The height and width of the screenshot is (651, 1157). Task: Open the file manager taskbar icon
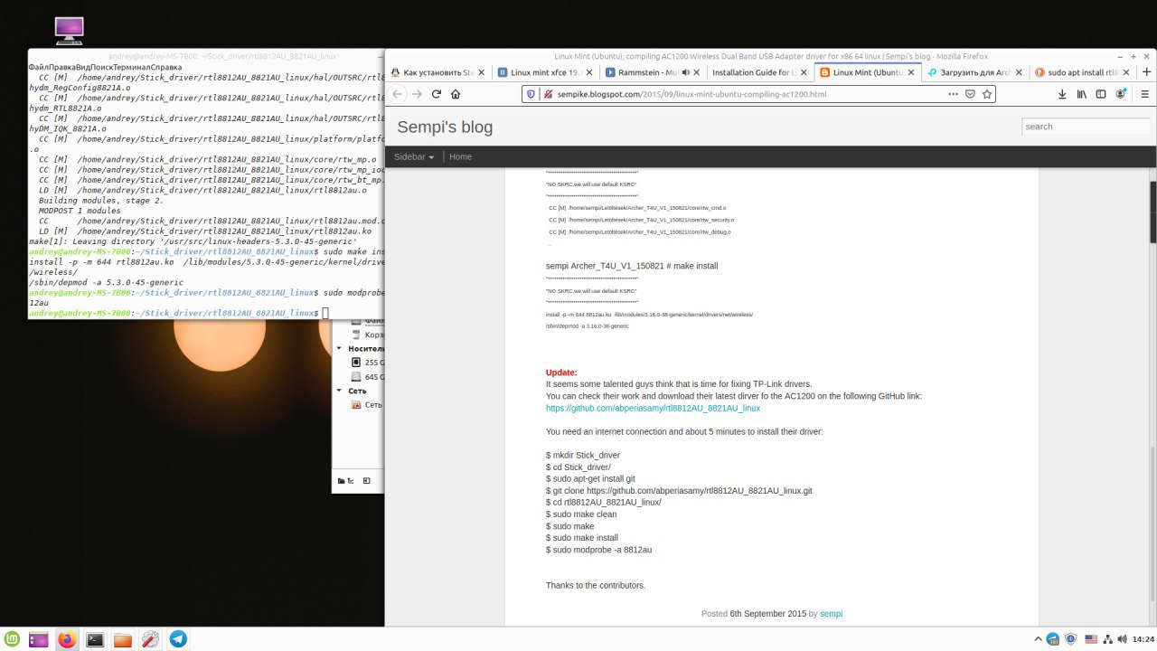[123, 639]
